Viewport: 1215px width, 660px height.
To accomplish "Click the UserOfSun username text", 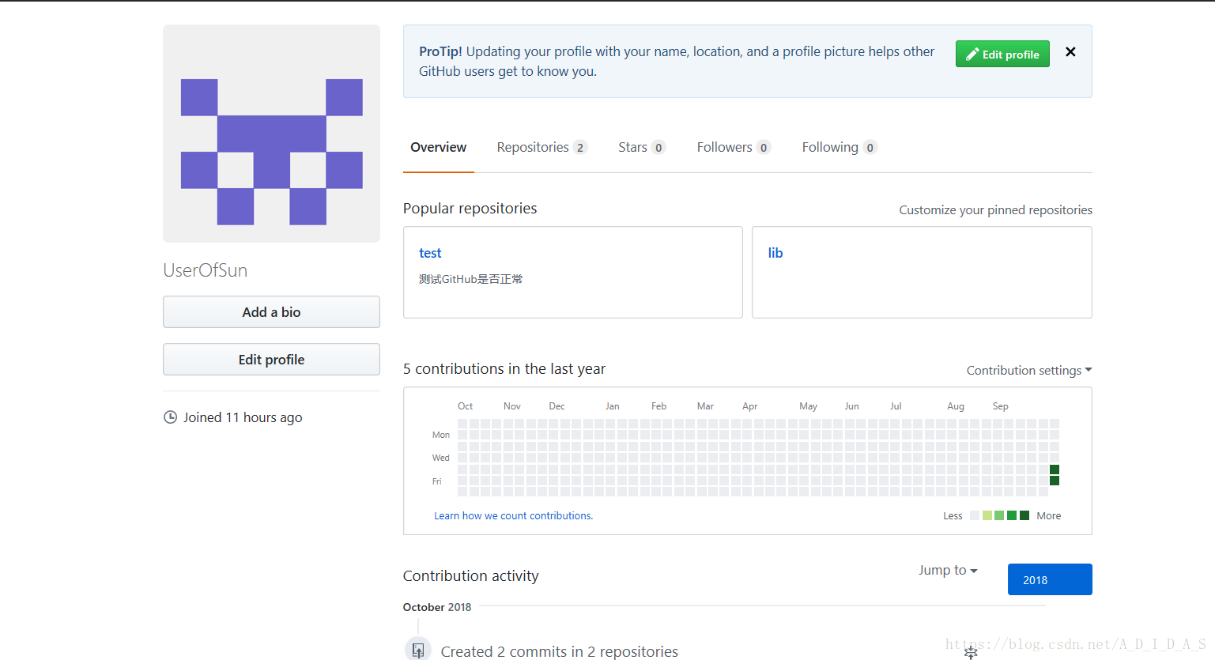I will [x=206, y=270].
